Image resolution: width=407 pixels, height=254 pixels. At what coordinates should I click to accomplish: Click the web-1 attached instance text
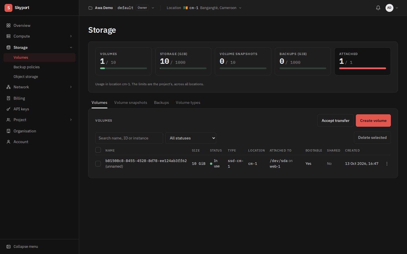(275, 167)
